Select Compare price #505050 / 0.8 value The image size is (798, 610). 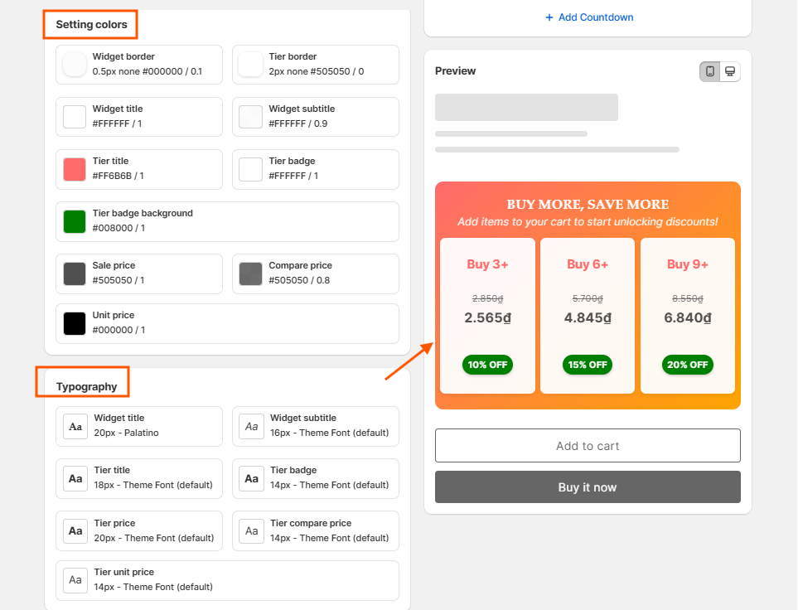[299, 280]
